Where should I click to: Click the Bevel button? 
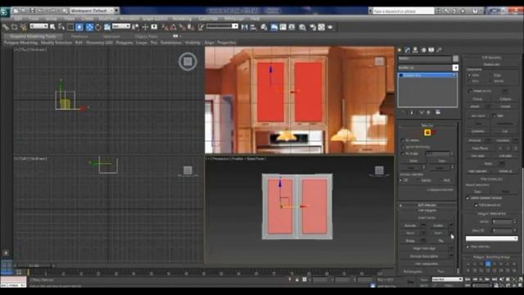click(410, 241)
